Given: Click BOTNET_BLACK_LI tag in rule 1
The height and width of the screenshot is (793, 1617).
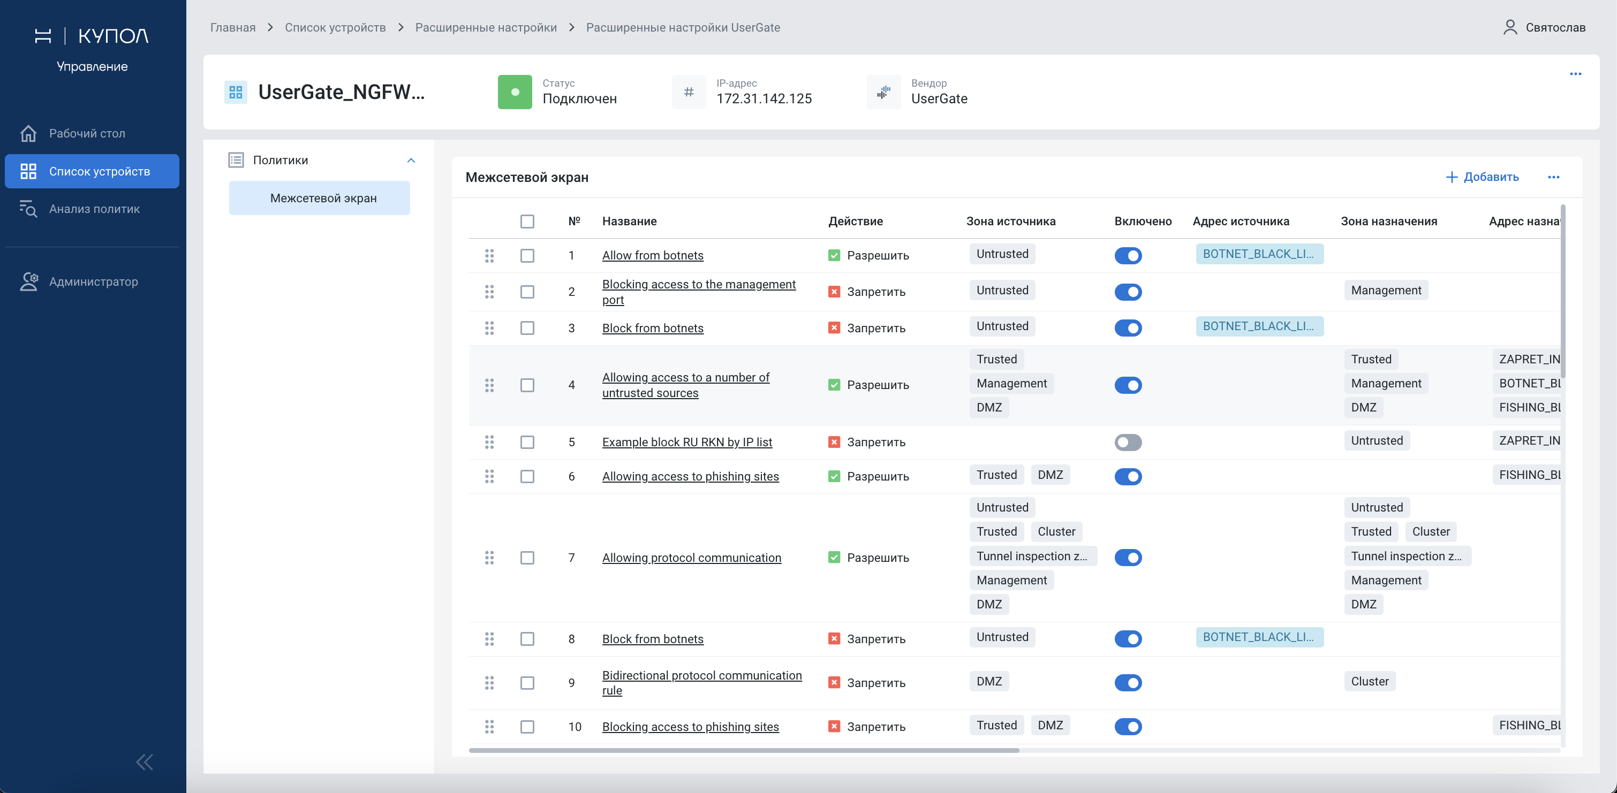Looking at the screenshot, I should [x=1259, y=254].
